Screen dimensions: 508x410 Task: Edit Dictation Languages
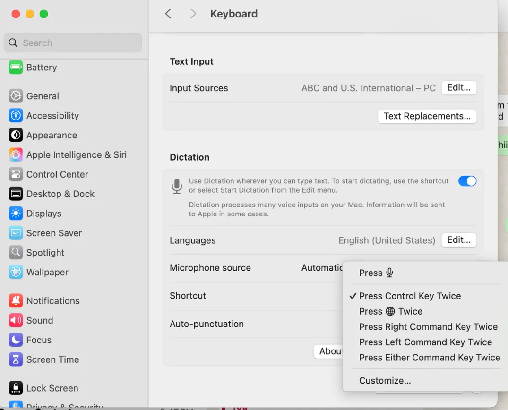click(459, 240)
